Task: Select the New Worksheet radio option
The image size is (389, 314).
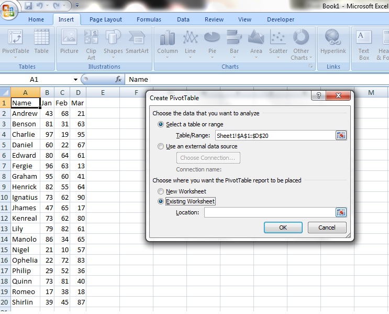Action: (x=161, y=192)
